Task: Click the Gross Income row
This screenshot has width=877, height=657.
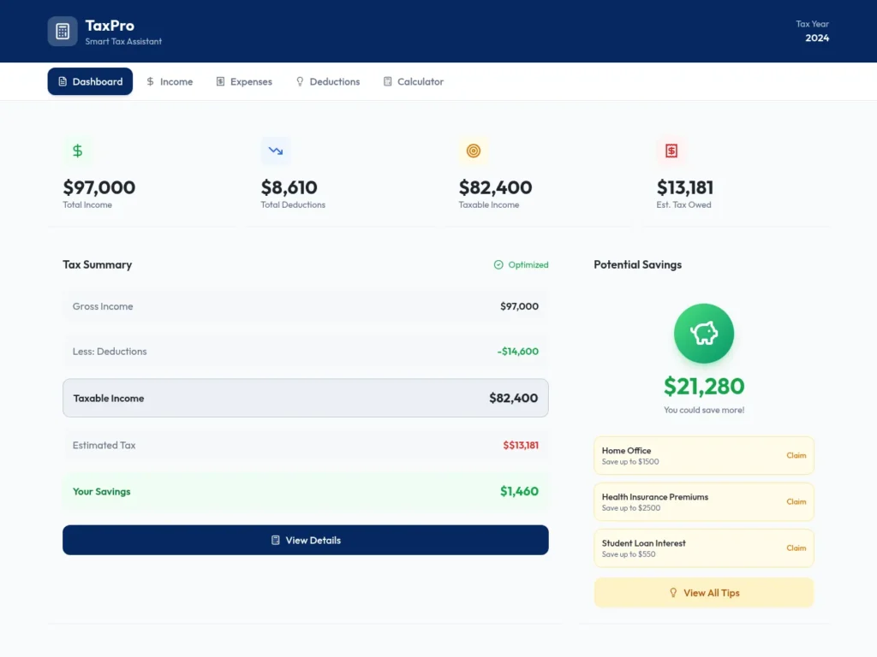Action: tap(306, 306)
